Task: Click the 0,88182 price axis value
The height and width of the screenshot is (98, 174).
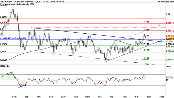Action: 170,46
